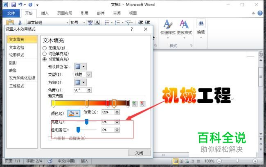Switch to 审阅 ribbon tab
The image size is (266, 167).
tap(117, 13)
